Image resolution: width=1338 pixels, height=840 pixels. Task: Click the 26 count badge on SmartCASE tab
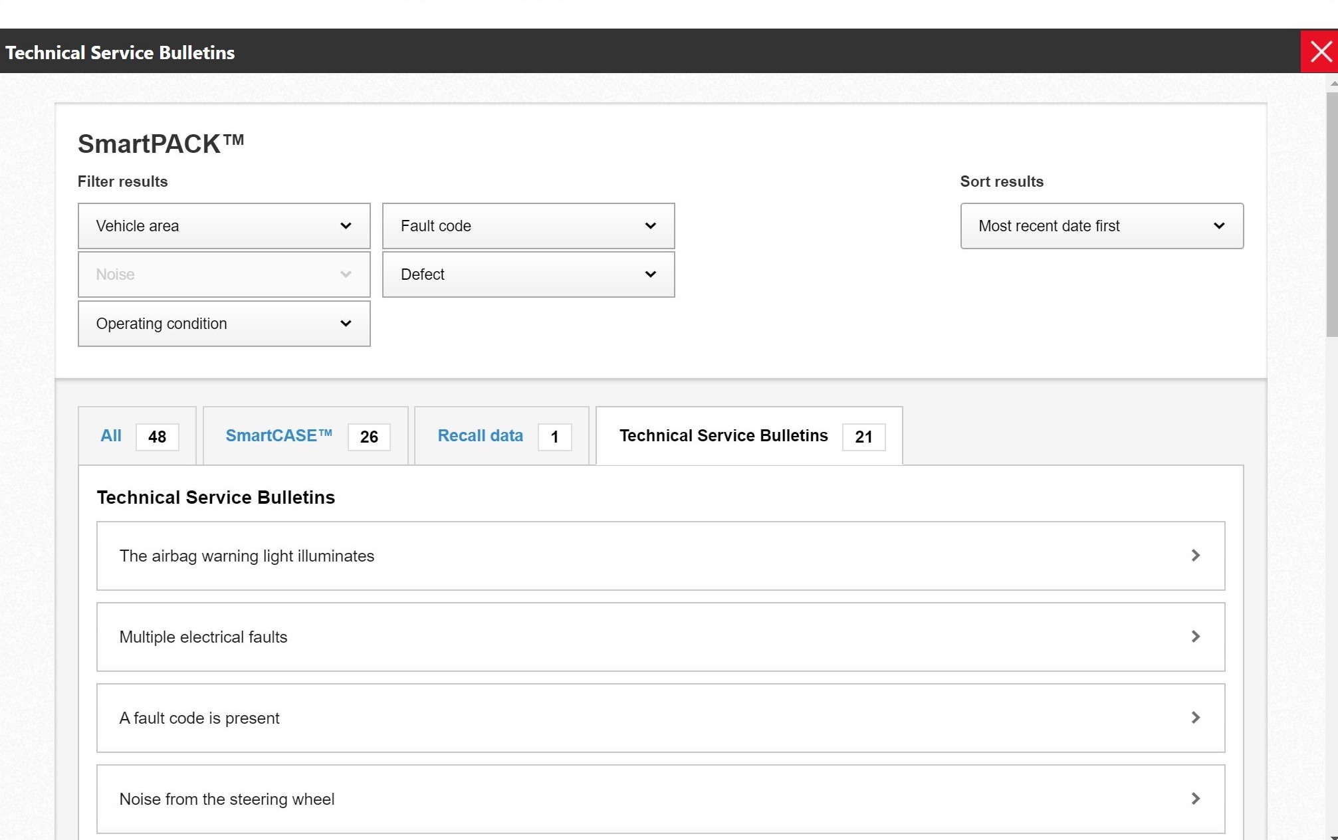click(369, 437)
